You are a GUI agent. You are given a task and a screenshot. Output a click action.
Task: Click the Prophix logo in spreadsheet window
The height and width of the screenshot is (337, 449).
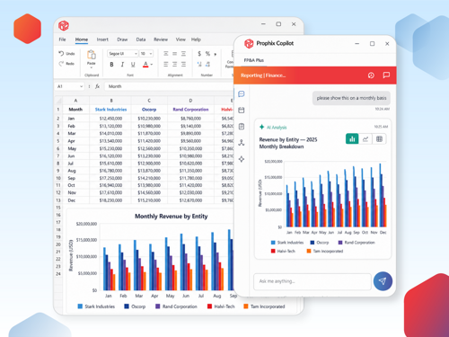(x=64, y=25)
